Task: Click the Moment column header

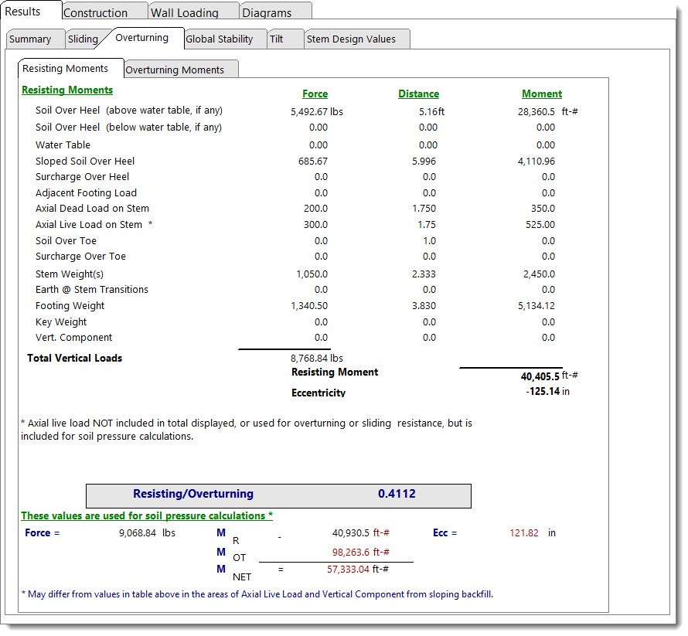Action: [x=541, y=94]
